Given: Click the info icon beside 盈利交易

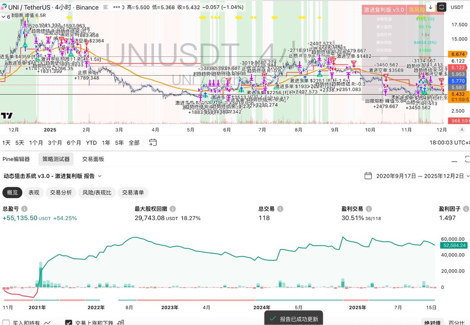Looking at the screenshot, I should (x=369, y=209).
